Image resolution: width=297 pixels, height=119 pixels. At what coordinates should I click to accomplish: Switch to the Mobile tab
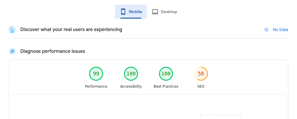click(x=131, y=12)
